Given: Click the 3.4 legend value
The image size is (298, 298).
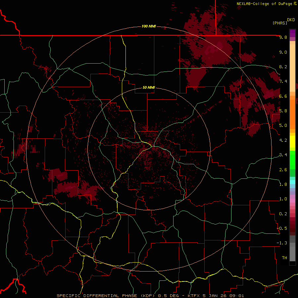Looking at the screenshot, I should [x=283, y=155].
